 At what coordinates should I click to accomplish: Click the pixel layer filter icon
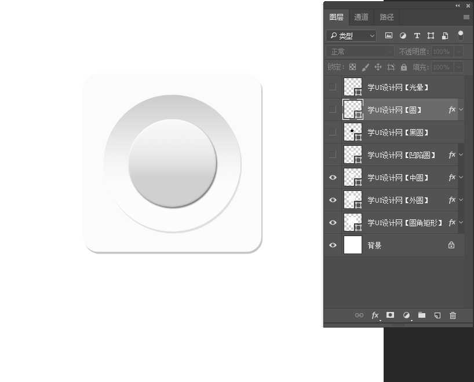point(389,36)
